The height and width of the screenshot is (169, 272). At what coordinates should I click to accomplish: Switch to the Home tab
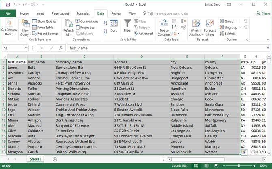point(24,13)
